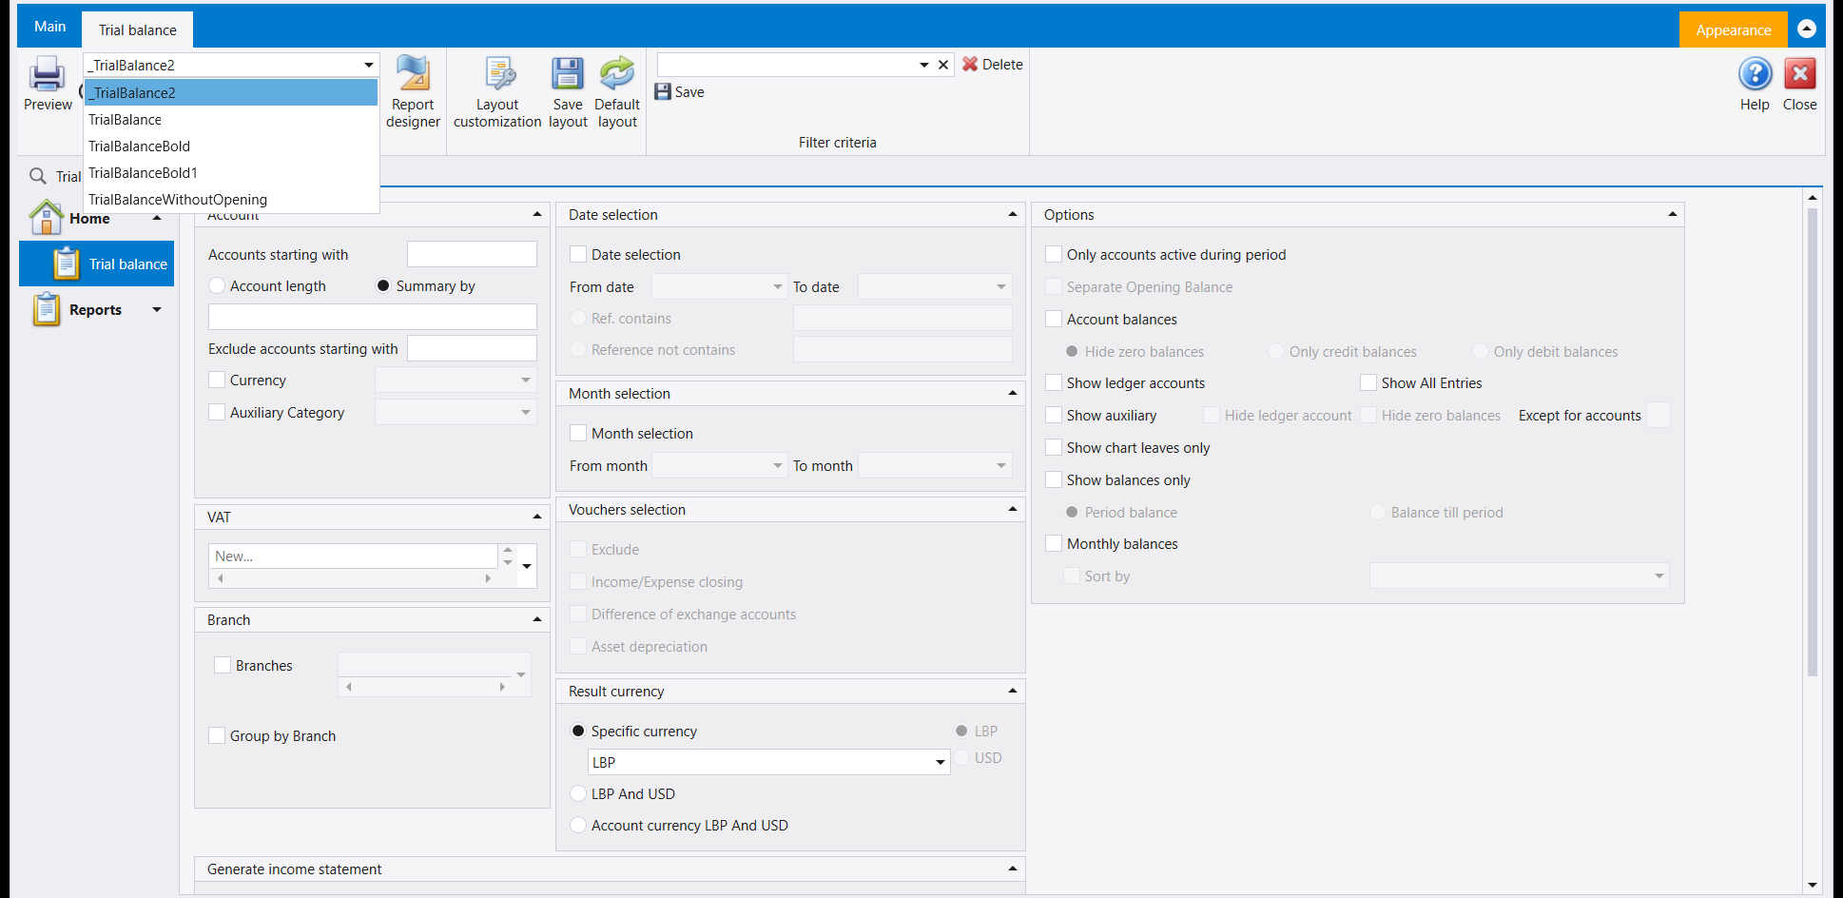
Task: Open the VAT dropdown arrow
Action: pyautogui.click(x=527, y=566)
